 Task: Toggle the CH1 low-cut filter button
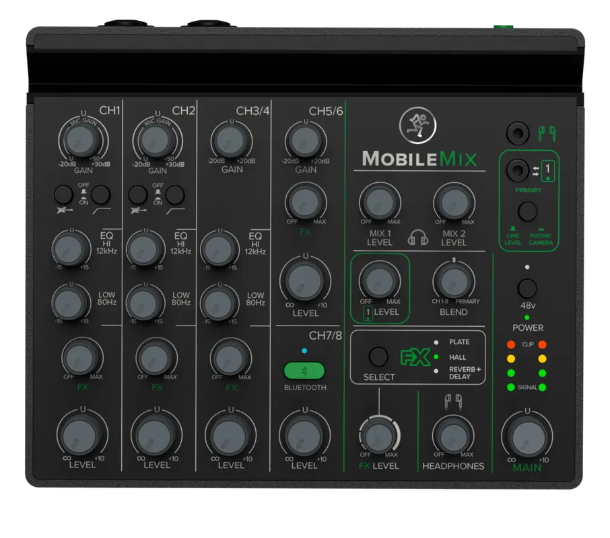pos(101,194)
